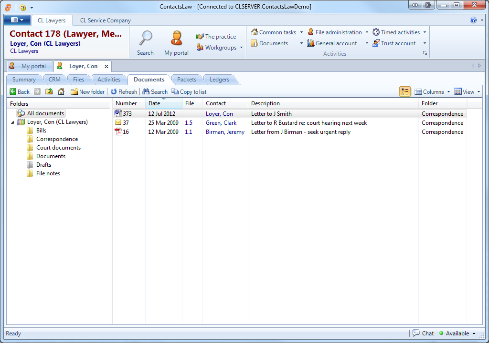Open the Ledgers tab
This screenshot has width=489, height=343.
pyautogui.click(x=219, y=80)
